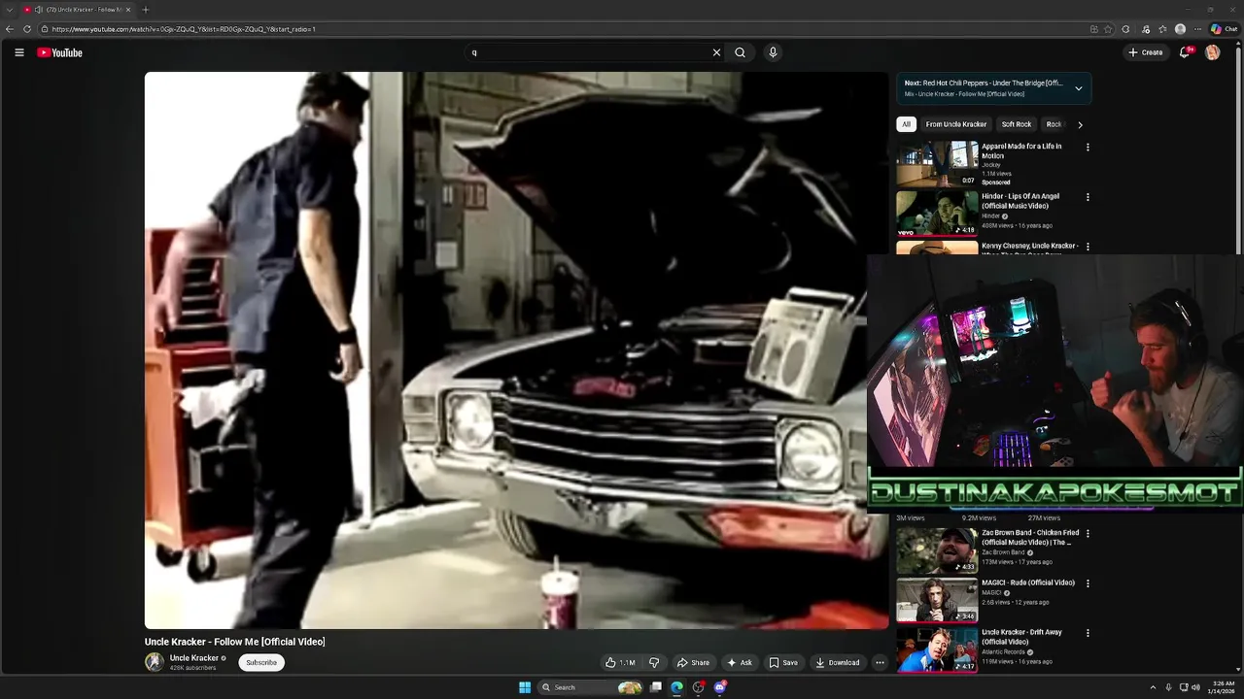
Task: Show more filter chips with the arrow
Action: pos(1080,124)
